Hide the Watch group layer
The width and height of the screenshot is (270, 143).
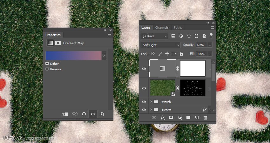[x=144, y=102]
